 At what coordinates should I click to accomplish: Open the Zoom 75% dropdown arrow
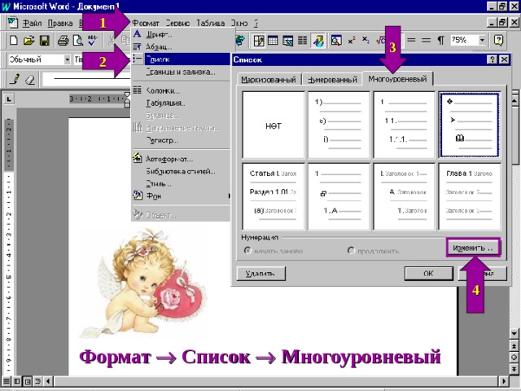click(482, 40)
